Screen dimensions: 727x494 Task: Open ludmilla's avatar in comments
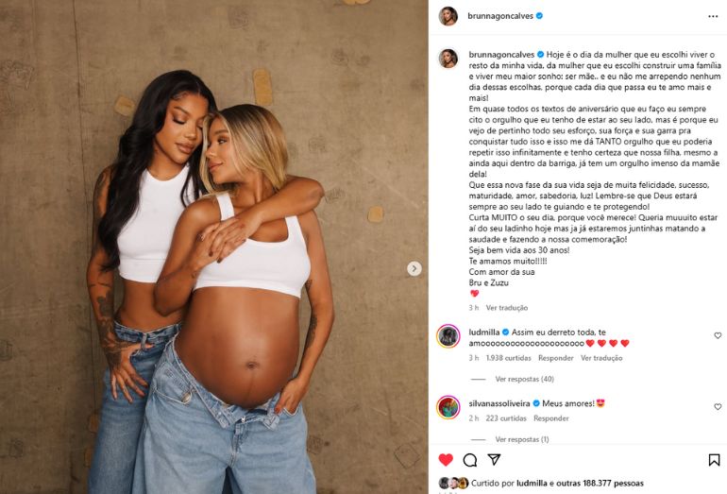(x=448, y=336)
